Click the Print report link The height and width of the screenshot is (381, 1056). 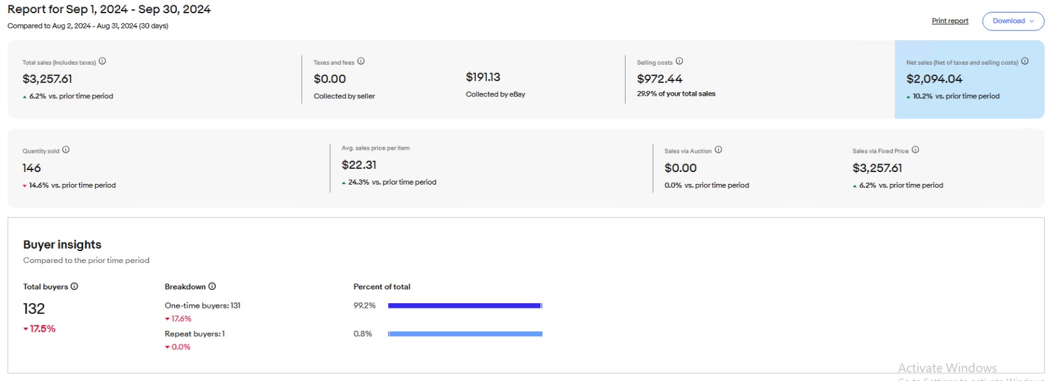click(x=950, y=21)
